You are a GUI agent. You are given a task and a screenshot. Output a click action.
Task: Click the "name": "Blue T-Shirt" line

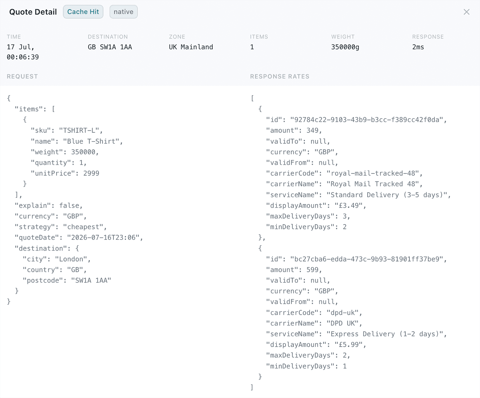pos(77,141)
